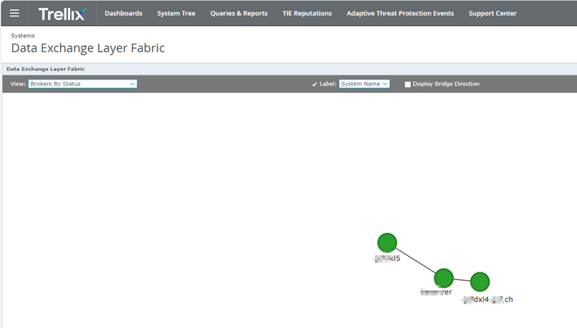Enable Display Bridge Direction checkbox
The width and height of the screenshot is (577, 328).
coord(407,85)
